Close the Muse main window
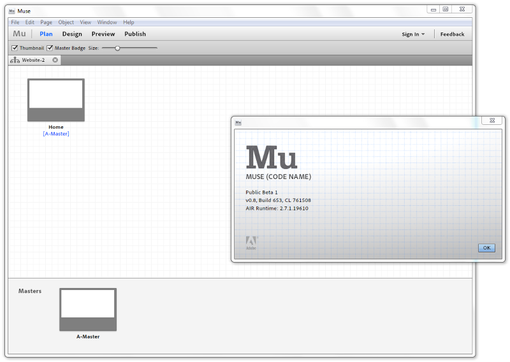Screen dimensions: 510x362 click(x=462, y=9)
